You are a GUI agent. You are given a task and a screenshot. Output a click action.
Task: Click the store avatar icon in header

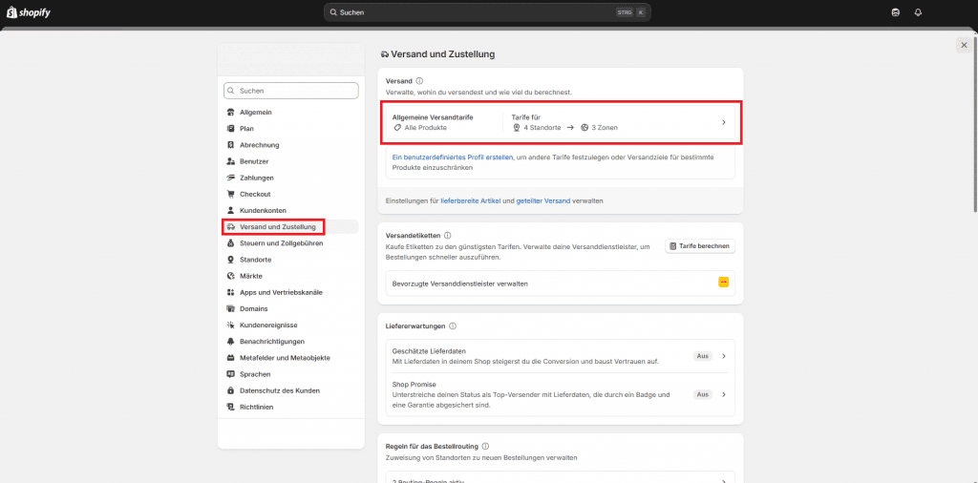tap(895, 12)
